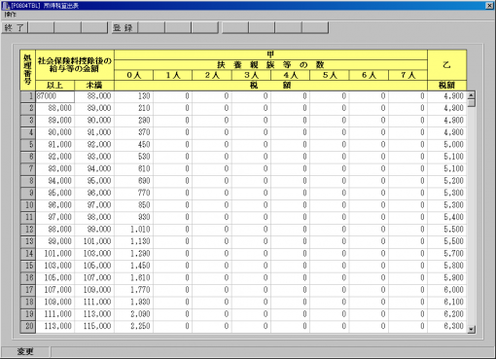Select row header number 5
This screenshot has width=496, height=359.
[x=28, y=145]
